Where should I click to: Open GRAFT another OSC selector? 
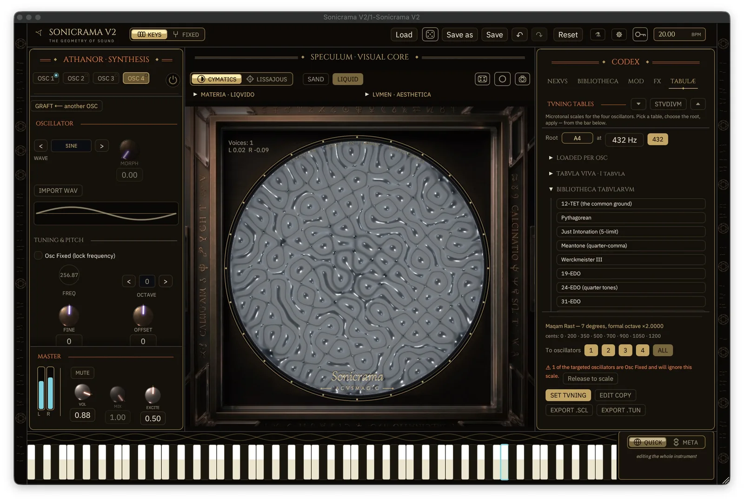tap(66, 106)
